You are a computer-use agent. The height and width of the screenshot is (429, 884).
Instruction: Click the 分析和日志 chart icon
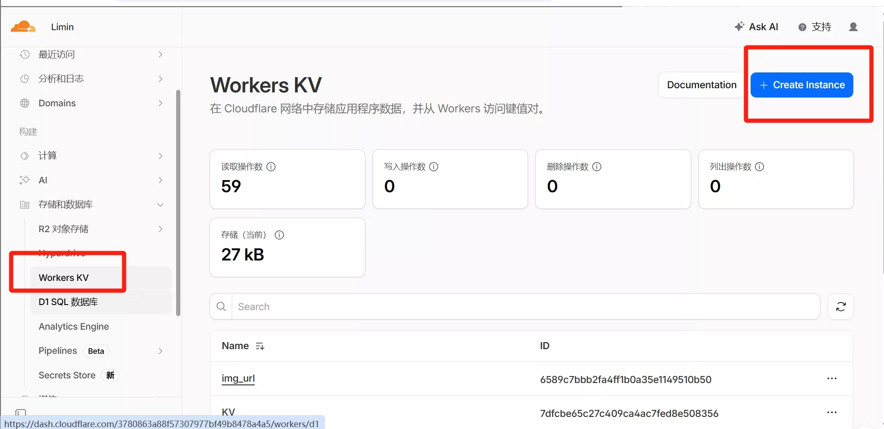(x=25, y=79)
